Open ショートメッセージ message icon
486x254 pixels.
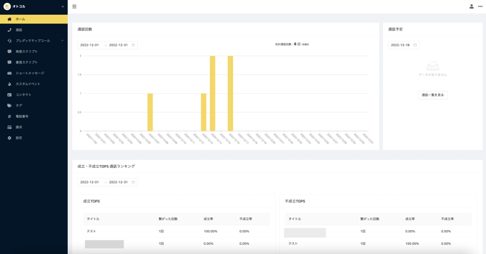(9, 73)
